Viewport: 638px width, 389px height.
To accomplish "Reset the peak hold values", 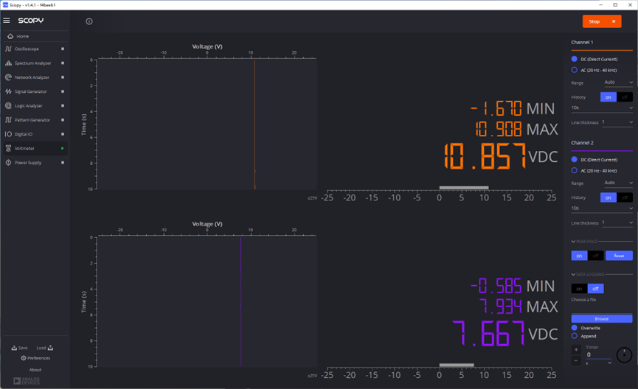I will point(619,256).
